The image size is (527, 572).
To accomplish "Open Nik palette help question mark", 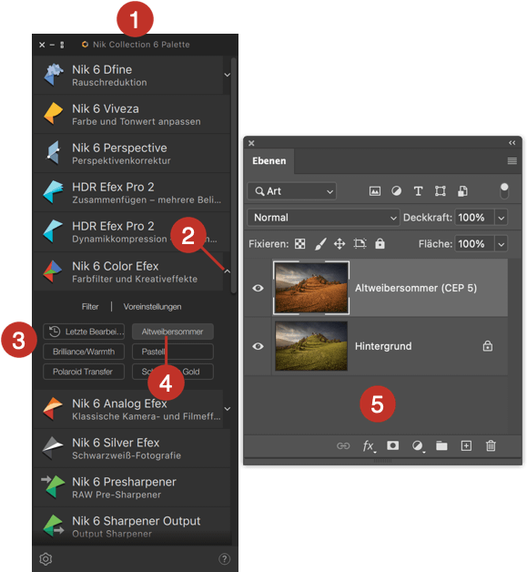I will (x=225, y=559).
